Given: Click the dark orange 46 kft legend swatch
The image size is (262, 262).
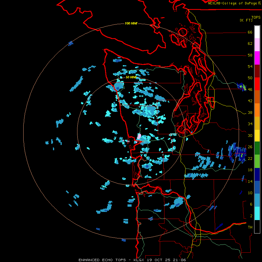Looking at the screenshot, I should 257,97.
